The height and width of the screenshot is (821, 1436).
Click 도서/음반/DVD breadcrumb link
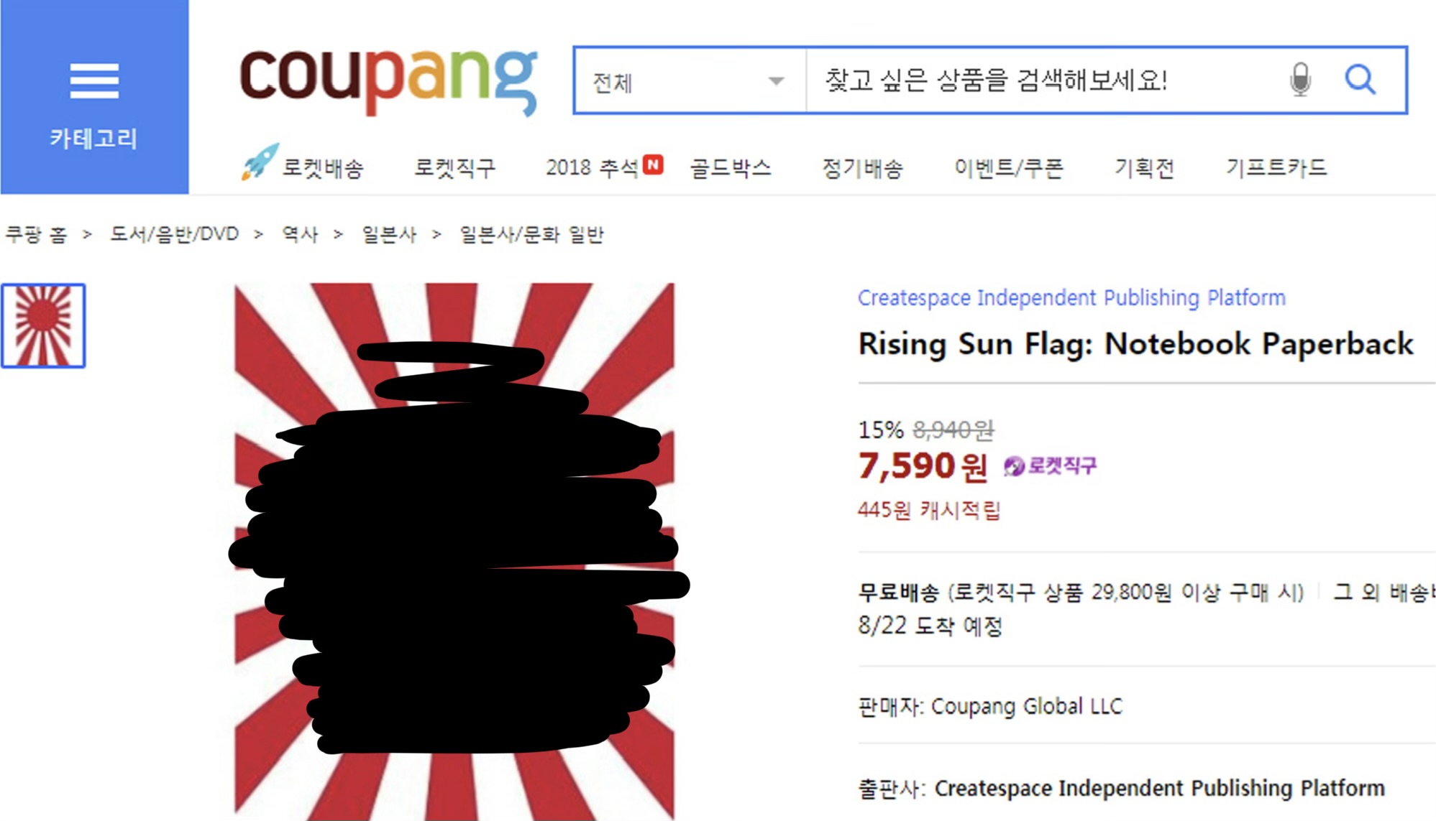tap(174, 234)
